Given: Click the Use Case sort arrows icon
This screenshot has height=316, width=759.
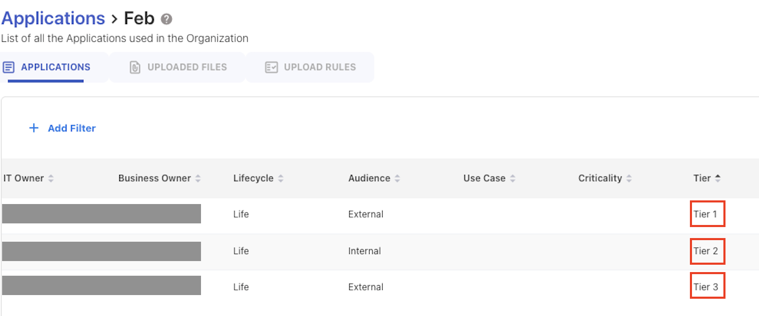Looking at the screenshot, I should [512, 178].
